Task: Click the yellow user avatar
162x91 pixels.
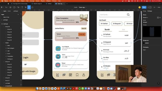Action: [x=139, y=7]
